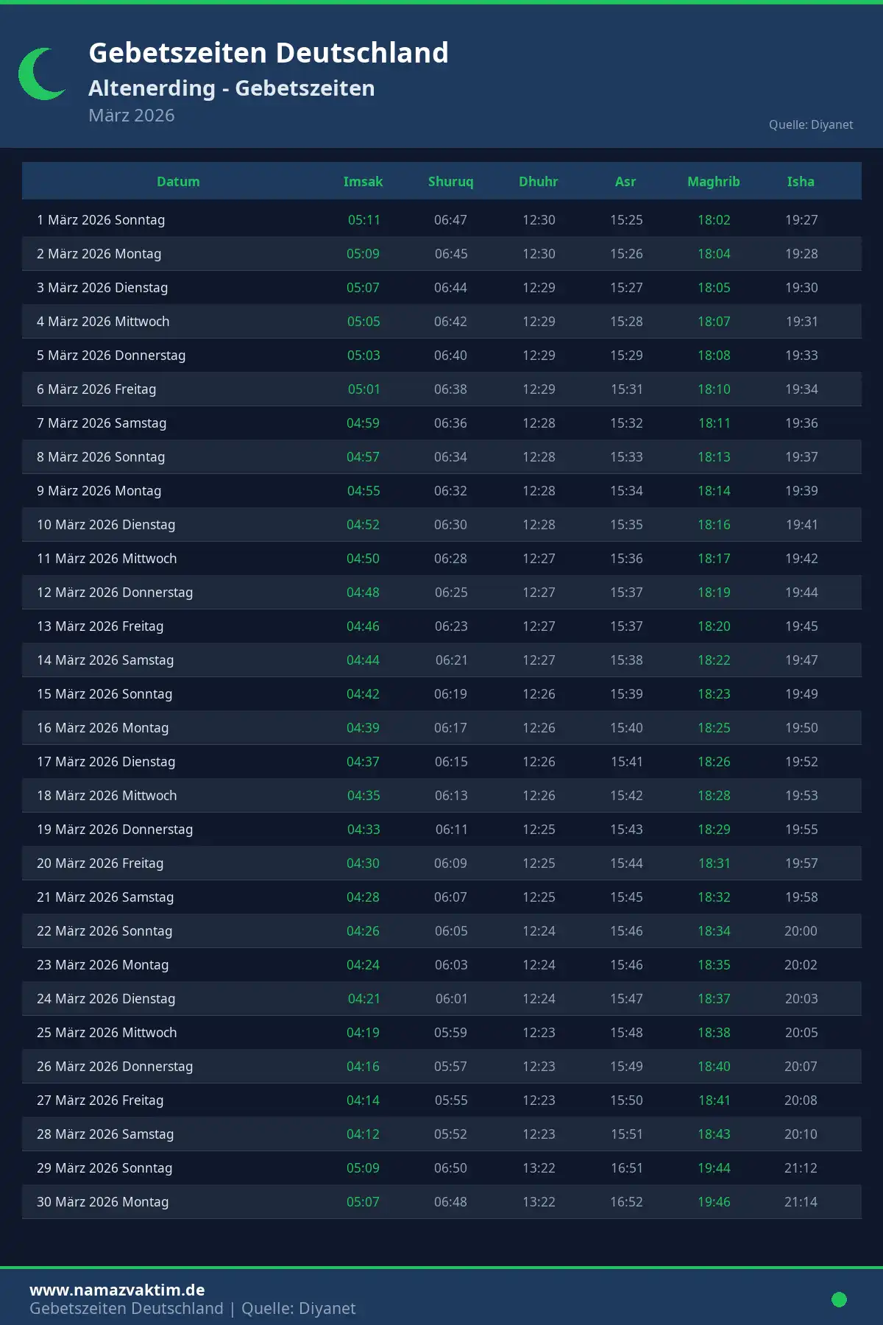Image resolution: width=883 pixels, height=1325 pixels.
Task: Click the Quelle: Diyanet text in the header
Action: click(x=811, y=125)
